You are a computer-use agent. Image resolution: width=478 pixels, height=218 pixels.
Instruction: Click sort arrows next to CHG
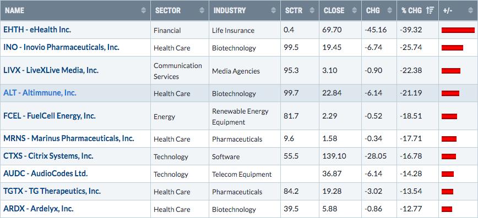click(389, 10)
